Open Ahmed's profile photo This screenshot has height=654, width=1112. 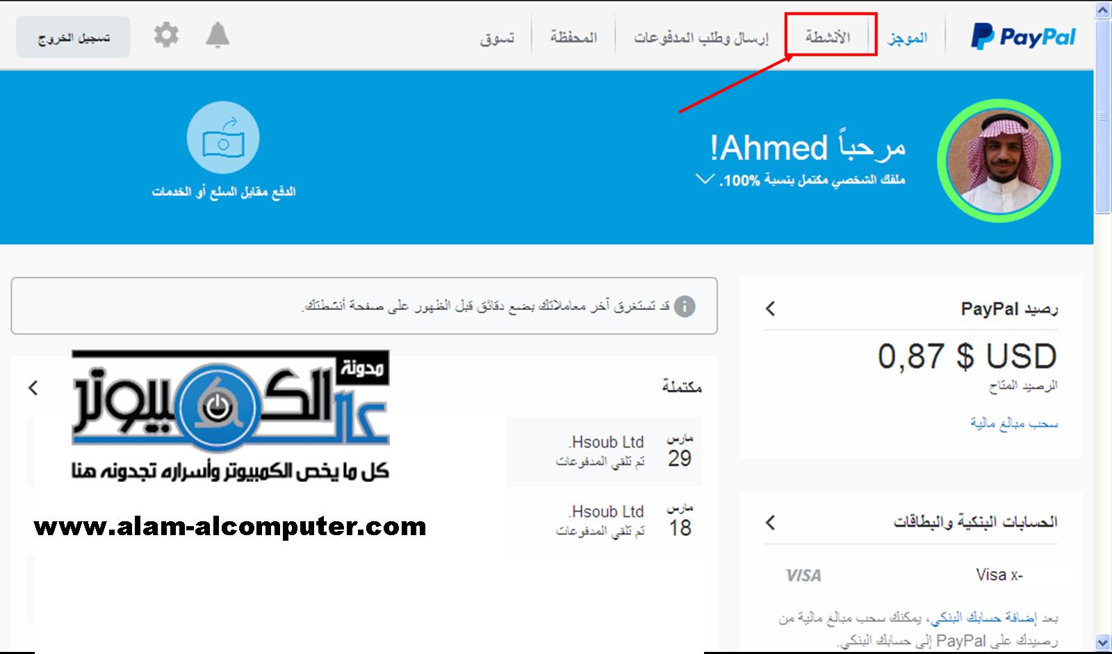tap(999, 161)
